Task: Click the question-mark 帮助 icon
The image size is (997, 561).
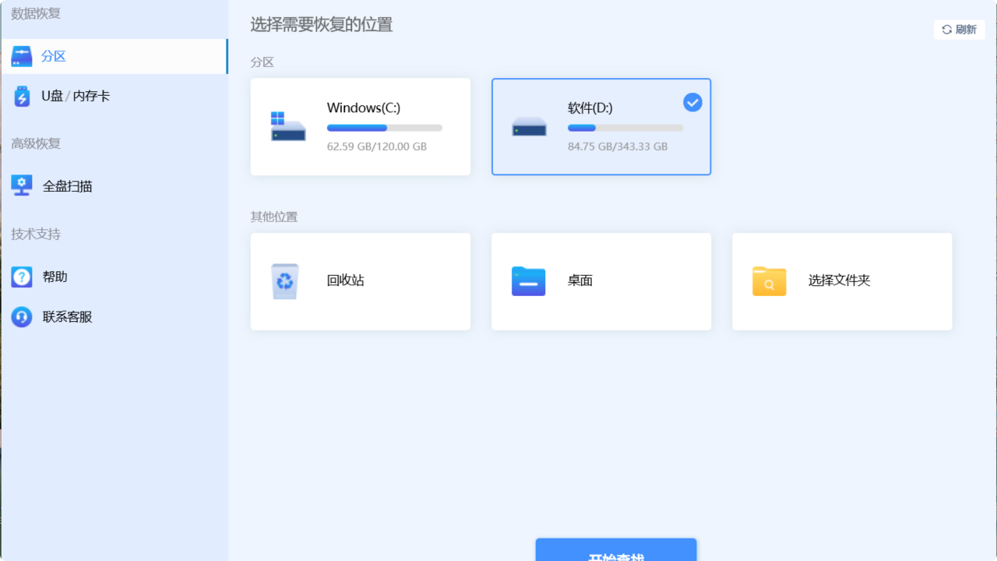Action: [x=21, y=276]
